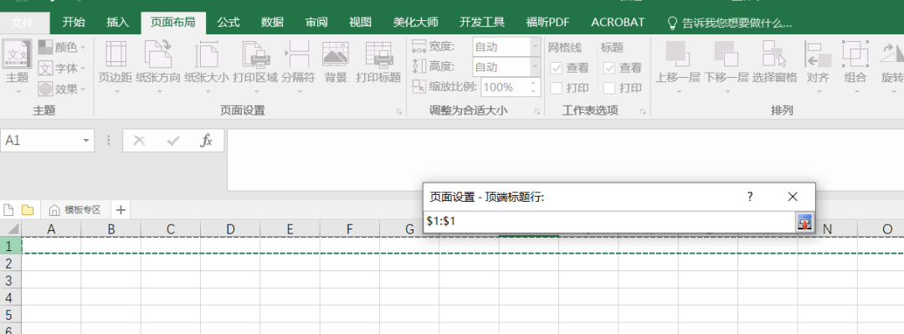Toggle 标题 打印 checkbox
This screenshot has width=904, height=334.
pos(609,88)
